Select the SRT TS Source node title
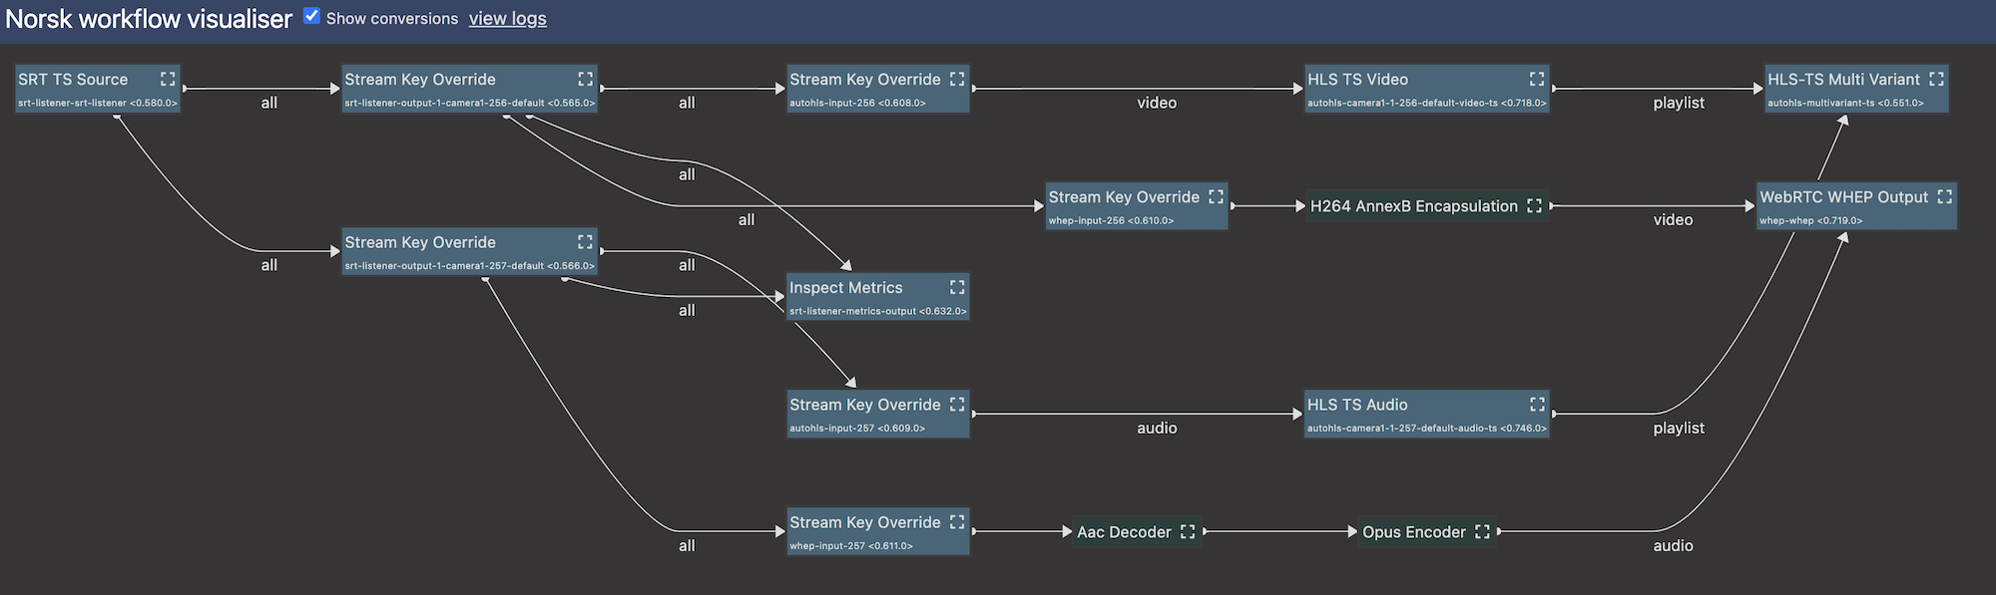Image resolution: width=1996 pixels, height=595 pixels. coord(73,79)
